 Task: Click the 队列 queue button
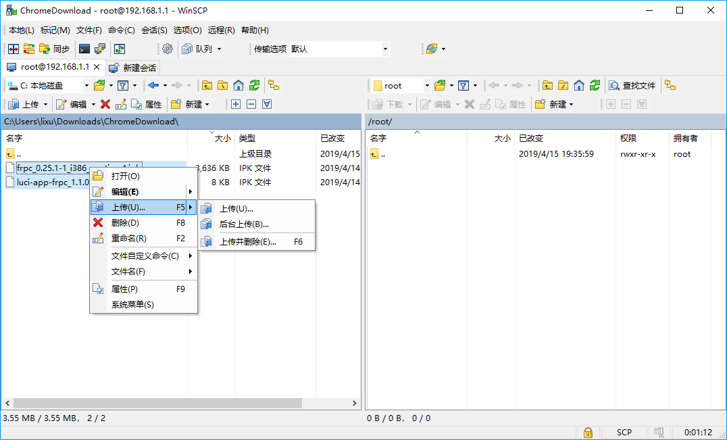198,49
